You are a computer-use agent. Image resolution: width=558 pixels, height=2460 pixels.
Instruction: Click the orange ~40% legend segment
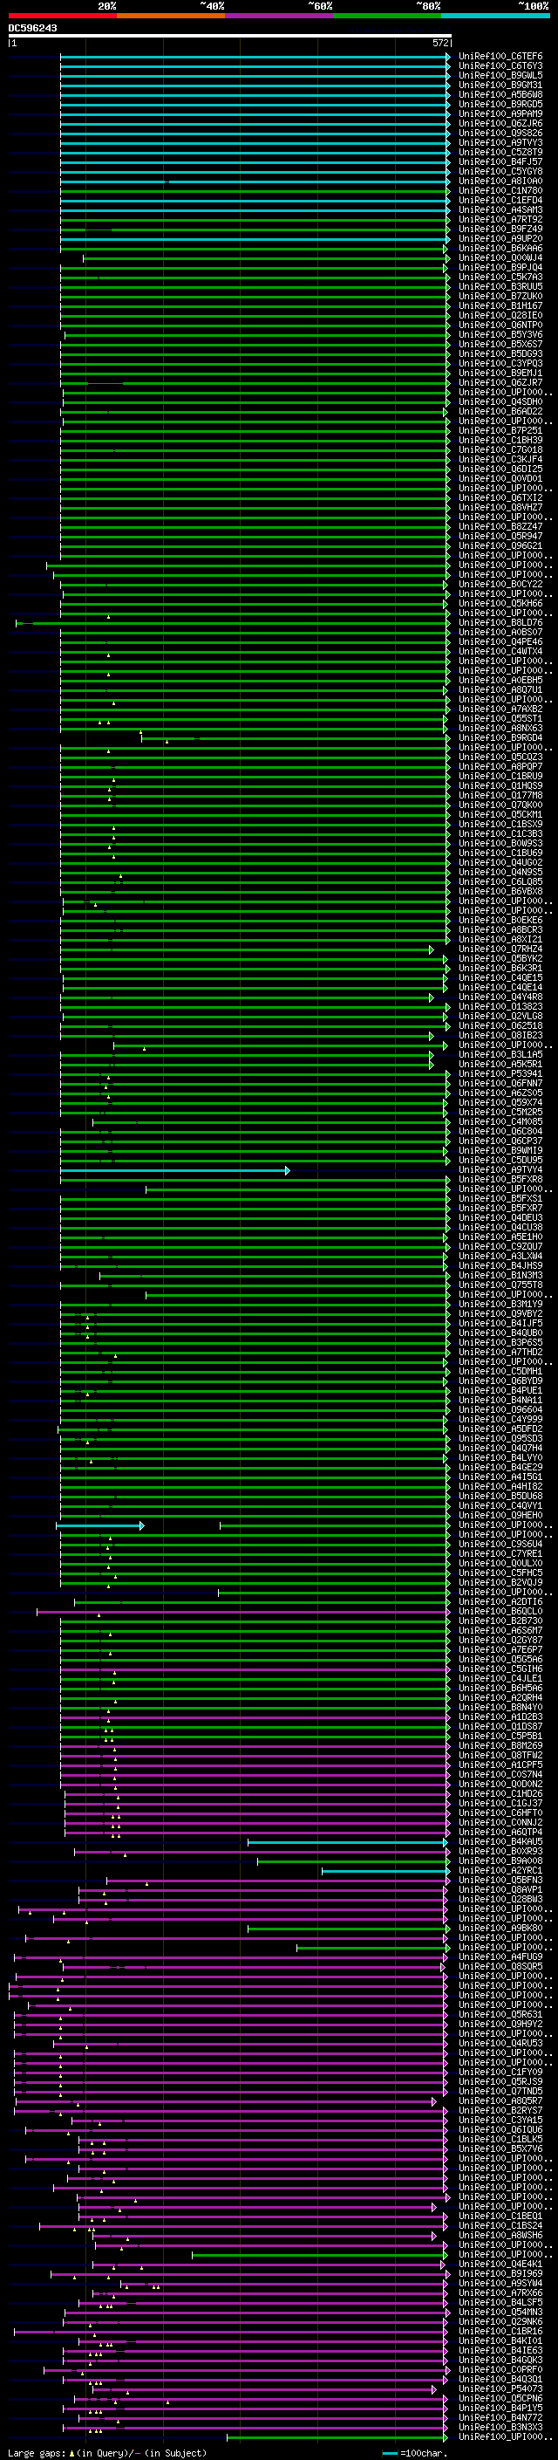point(171,16)
